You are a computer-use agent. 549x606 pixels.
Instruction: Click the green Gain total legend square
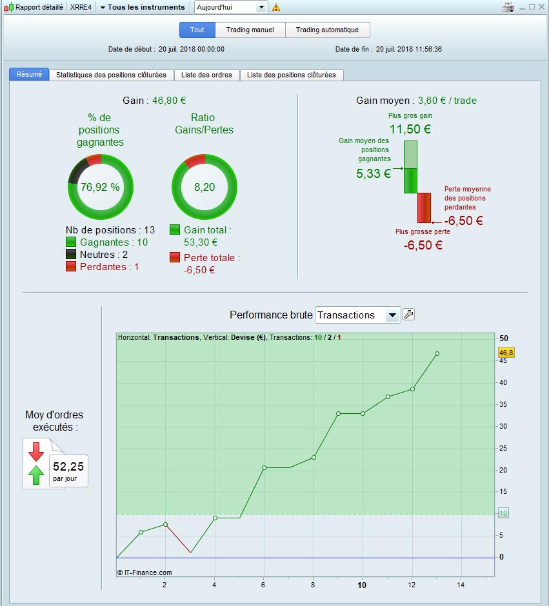click(175, 230)
